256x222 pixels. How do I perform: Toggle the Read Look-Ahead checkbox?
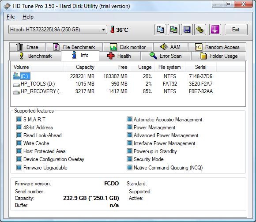pyautogui.click(x=19, y=135)
